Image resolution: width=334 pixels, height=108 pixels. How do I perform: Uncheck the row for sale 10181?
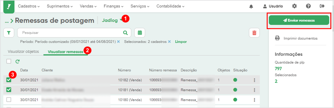[x=9, y=90]
